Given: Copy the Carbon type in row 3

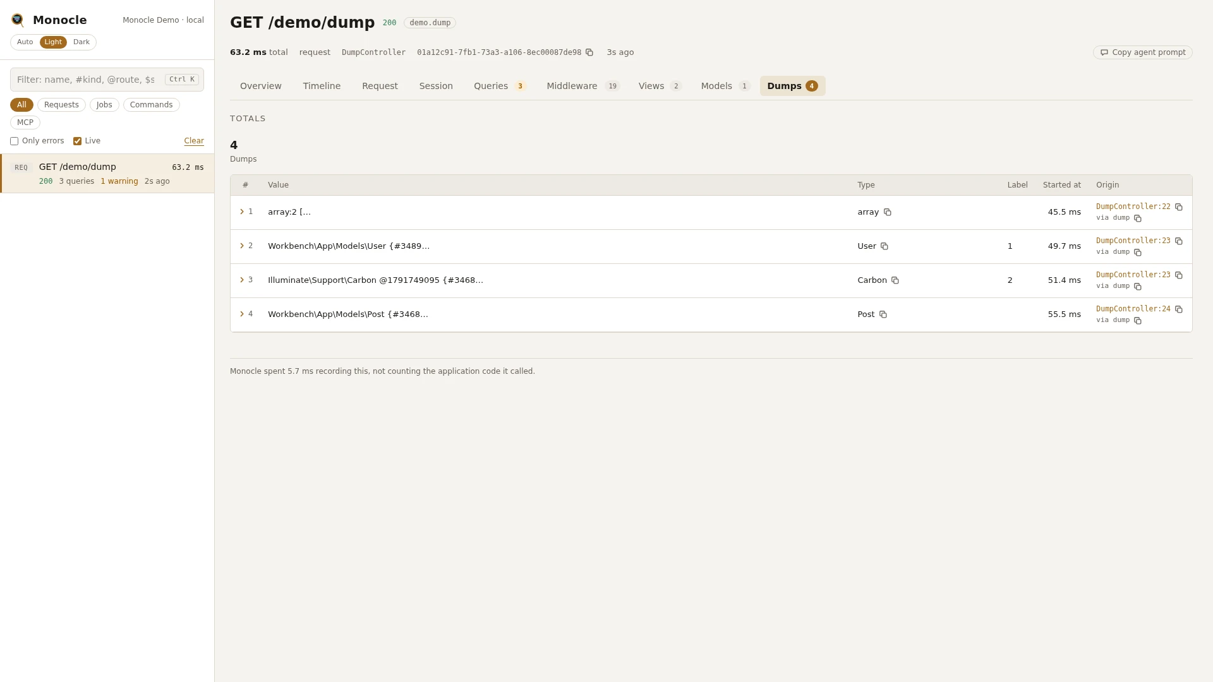Looking at the screenshot, I should pyautogui.click(x=895, y=280).
